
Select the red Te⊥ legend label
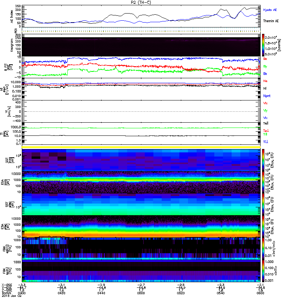(x=266, y=131)
